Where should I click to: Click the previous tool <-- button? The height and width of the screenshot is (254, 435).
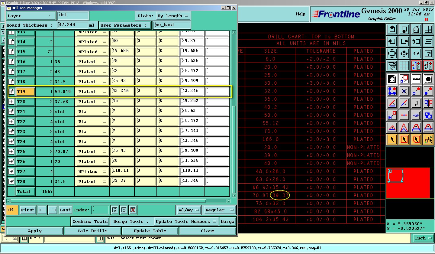42,210
